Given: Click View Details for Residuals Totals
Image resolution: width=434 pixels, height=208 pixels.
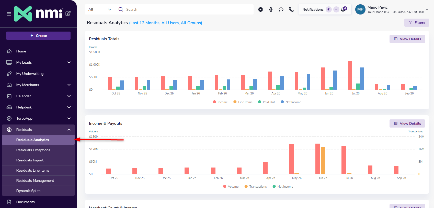Looking at the screenshot, I should click(x=407, y=39).
